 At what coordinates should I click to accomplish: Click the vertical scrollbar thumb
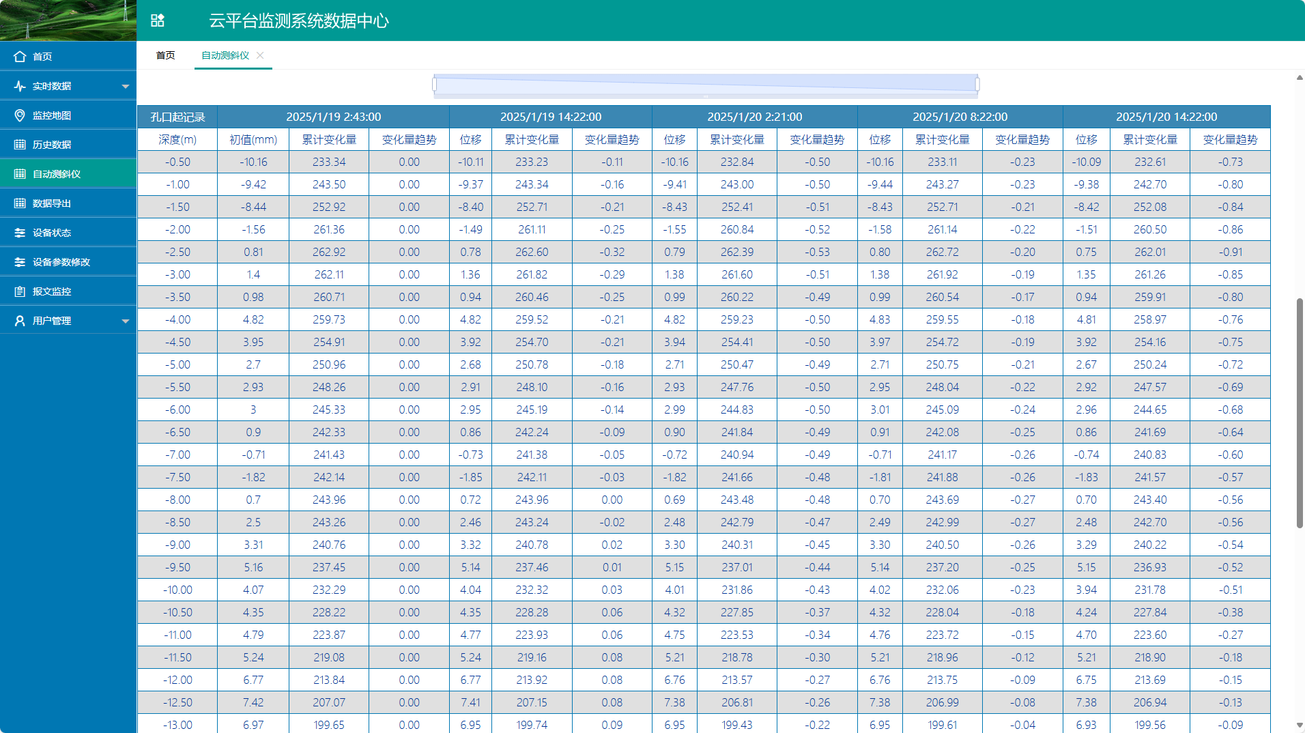[x=1300, y=413]
